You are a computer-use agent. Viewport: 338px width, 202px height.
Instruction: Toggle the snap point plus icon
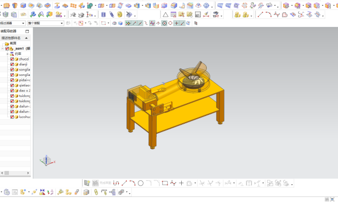[x=176, y=23]
